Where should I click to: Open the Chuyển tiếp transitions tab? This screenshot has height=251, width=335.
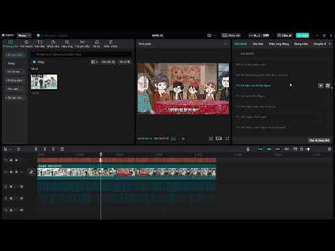point(82,44)
